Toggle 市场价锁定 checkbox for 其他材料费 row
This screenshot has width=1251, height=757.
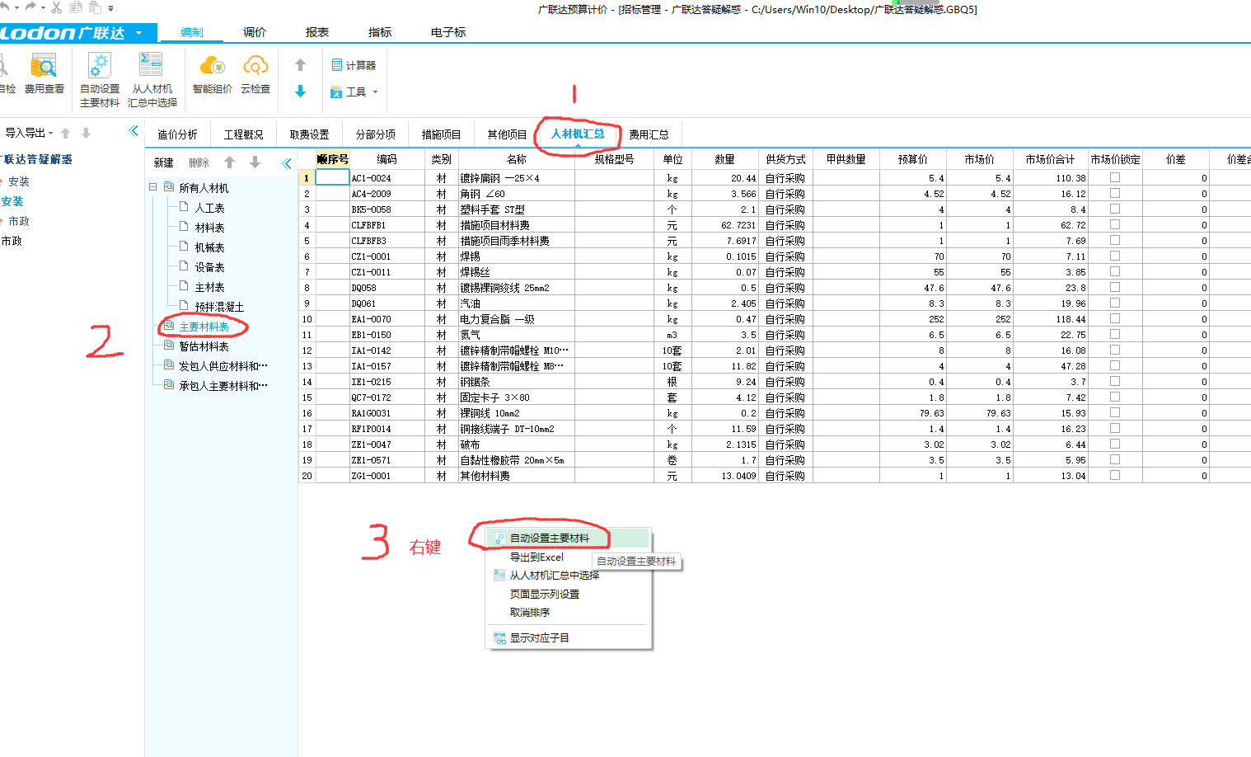click(1115, 475)
